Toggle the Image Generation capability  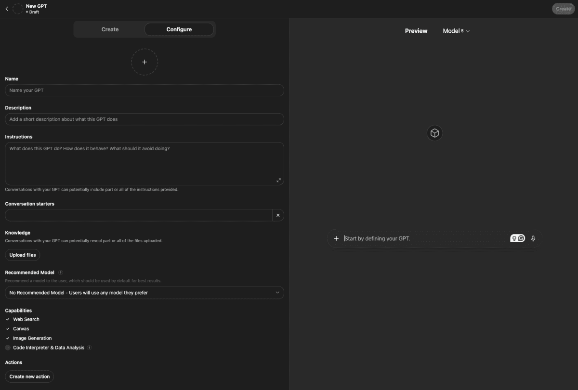point(8,338)
